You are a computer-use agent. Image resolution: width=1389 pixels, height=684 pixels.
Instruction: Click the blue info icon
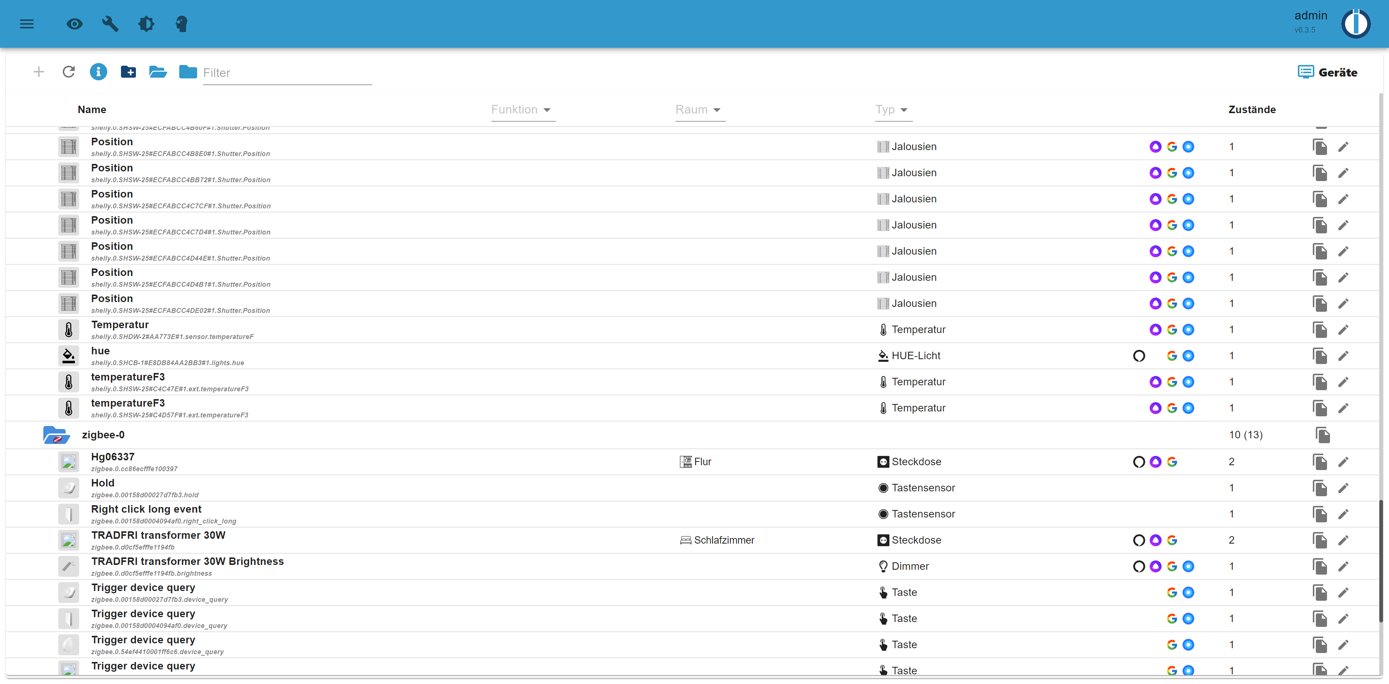click(98, 72)
